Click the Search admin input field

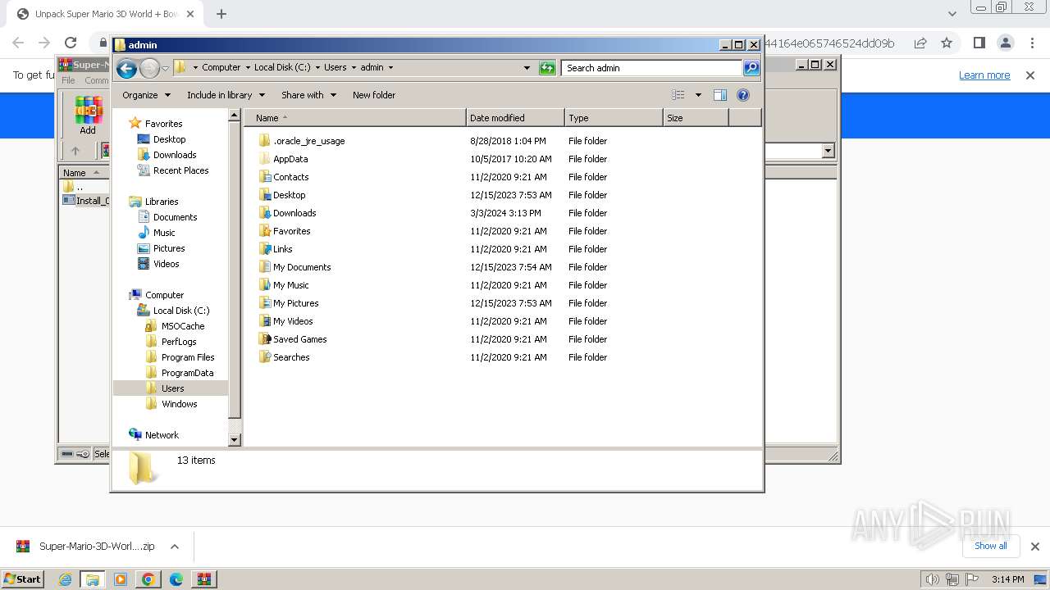click(x=652, y=68)
